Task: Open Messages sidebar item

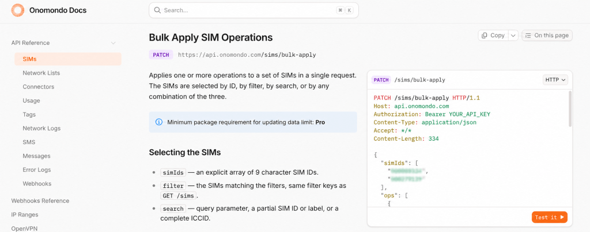Action: 36,156
